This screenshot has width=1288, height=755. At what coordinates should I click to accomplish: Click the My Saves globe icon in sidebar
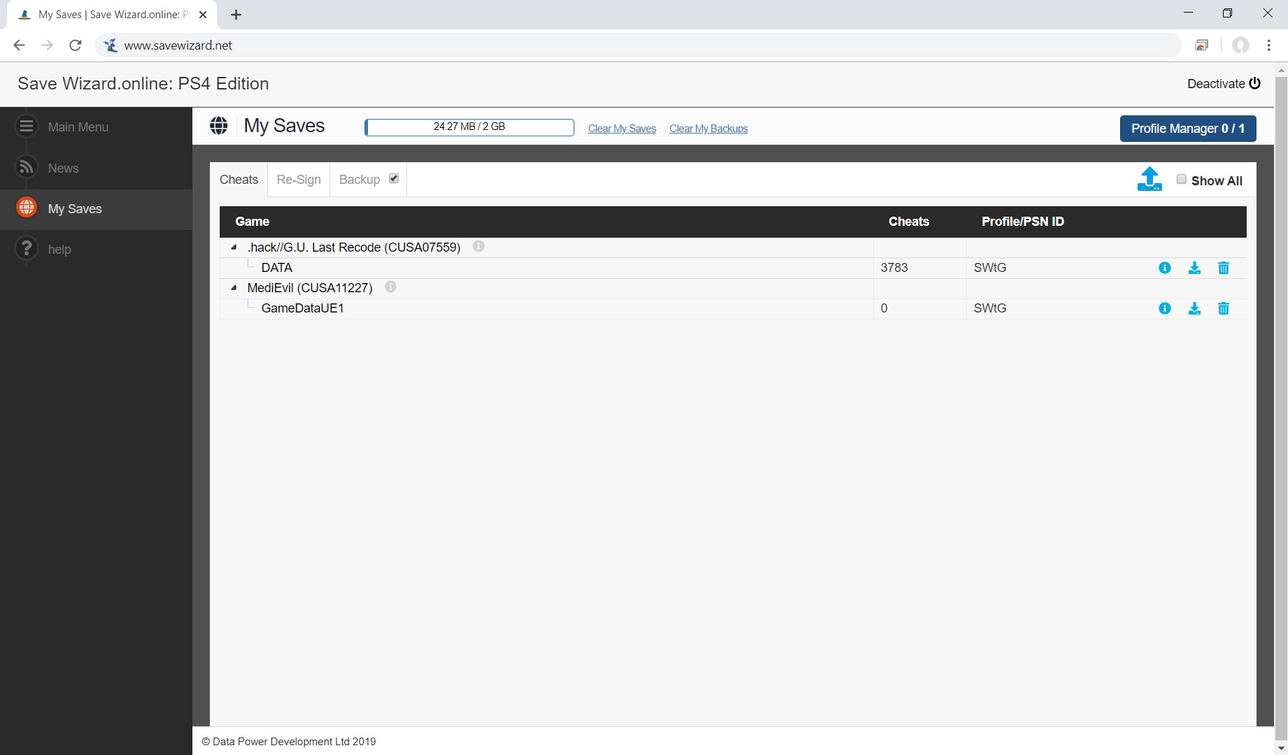point(27,208)
